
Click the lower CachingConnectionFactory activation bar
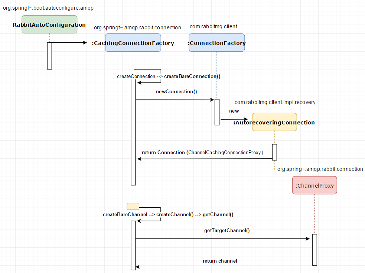pos(133,245)
